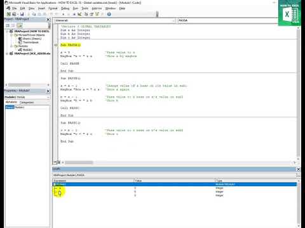Image resolution: width=305 pixels, height=228 pixels.
Task: Toggle Design Mode from the toolbar
Action: tap(79, 14)
